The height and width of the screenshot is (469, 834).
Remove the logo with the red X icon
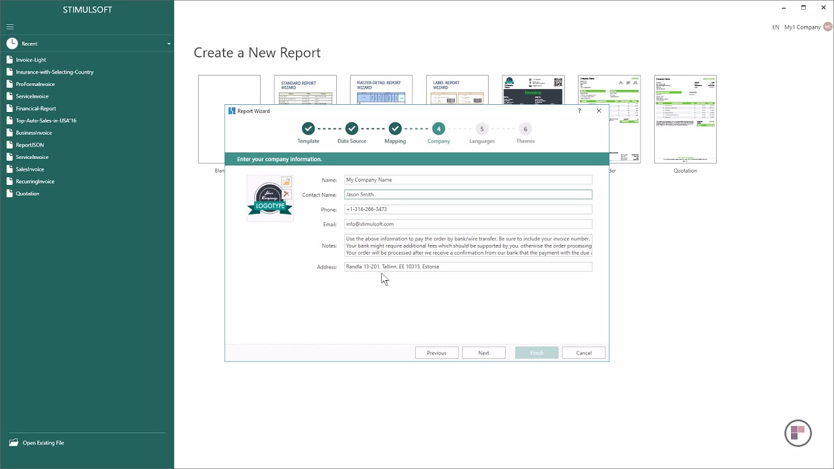pos(287,194)
